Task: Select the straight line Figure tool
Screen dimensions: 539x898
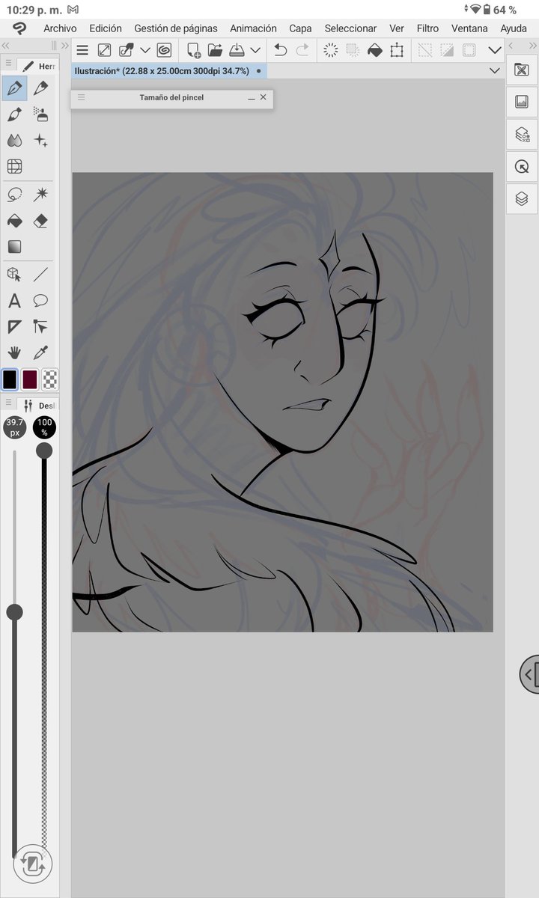Action: click(41, 275)
